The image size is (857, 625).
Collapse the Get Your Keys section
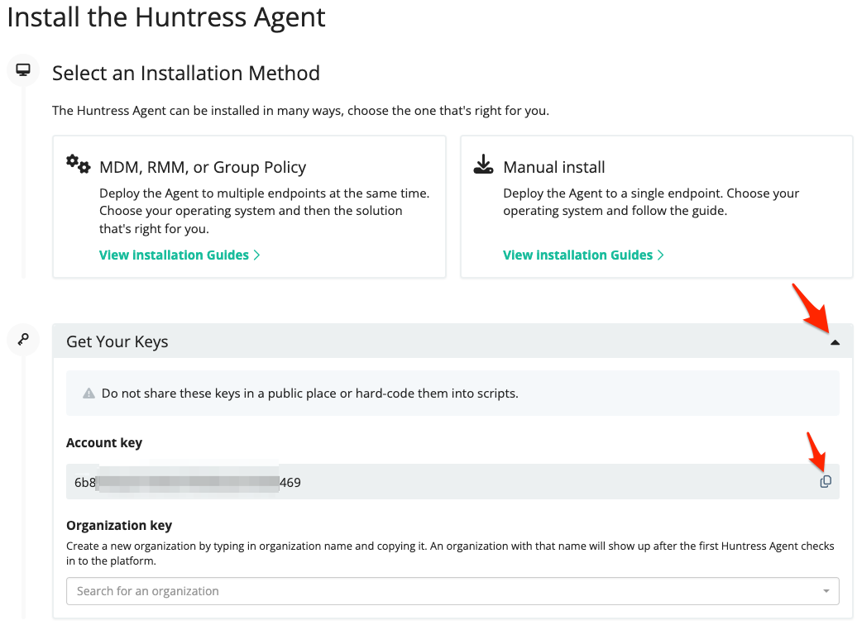pos(835,342)
